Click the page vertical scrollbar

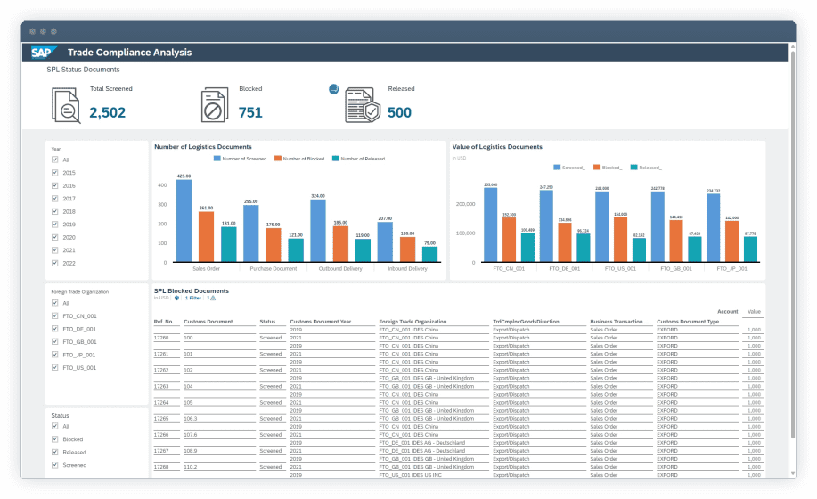(x=793, y=245)
